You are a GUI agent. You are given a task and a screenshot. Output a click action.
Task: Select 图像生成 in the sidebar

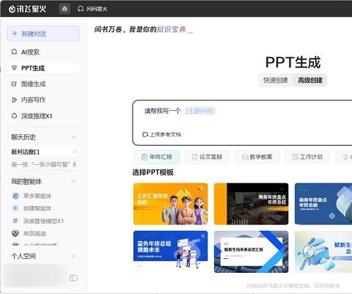point(29,84)
